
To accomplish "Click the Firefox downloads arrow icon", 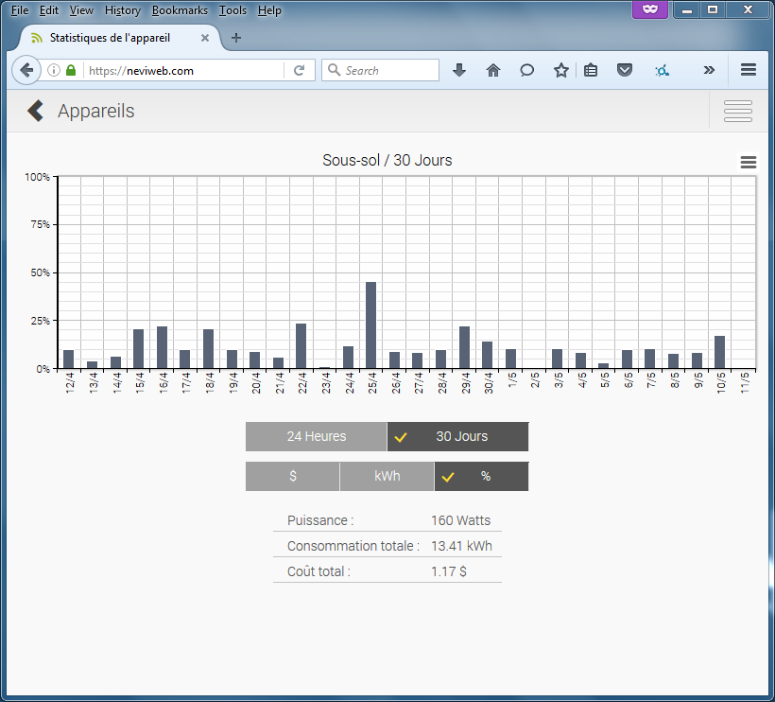I will pos(459,70).
